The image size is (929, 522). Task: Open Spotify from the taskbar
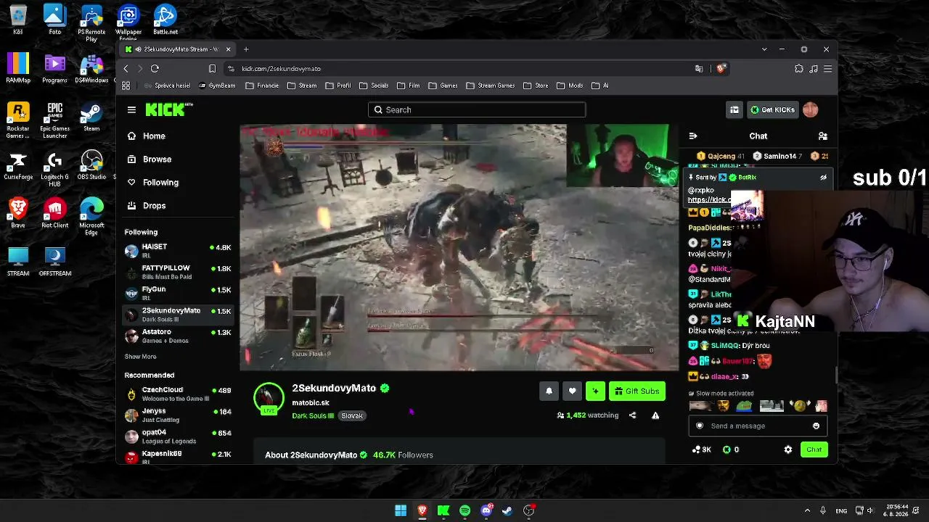coord(465,510)
